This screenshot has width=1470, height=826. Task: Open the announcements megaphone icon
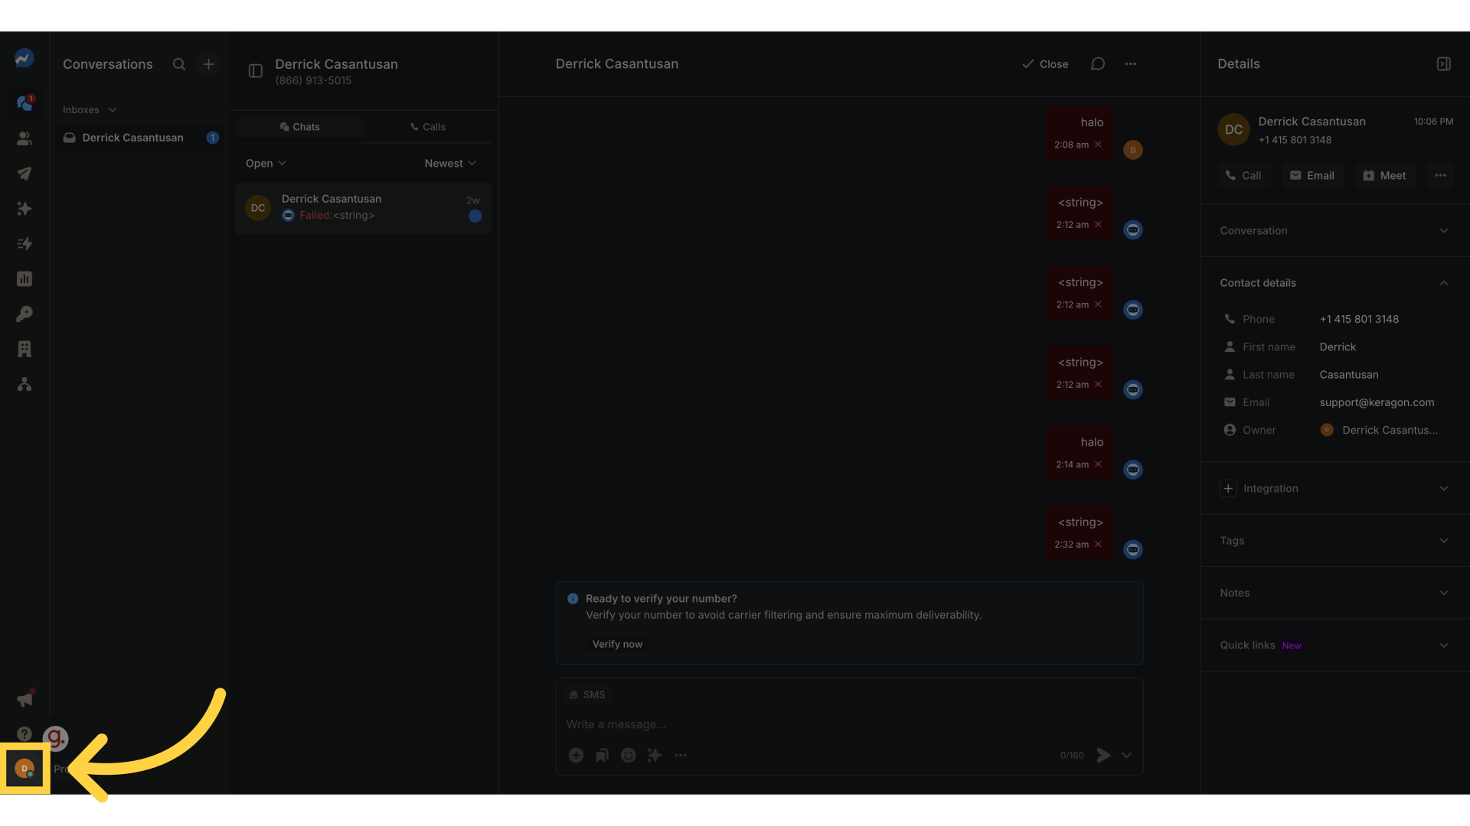[24, 699]
